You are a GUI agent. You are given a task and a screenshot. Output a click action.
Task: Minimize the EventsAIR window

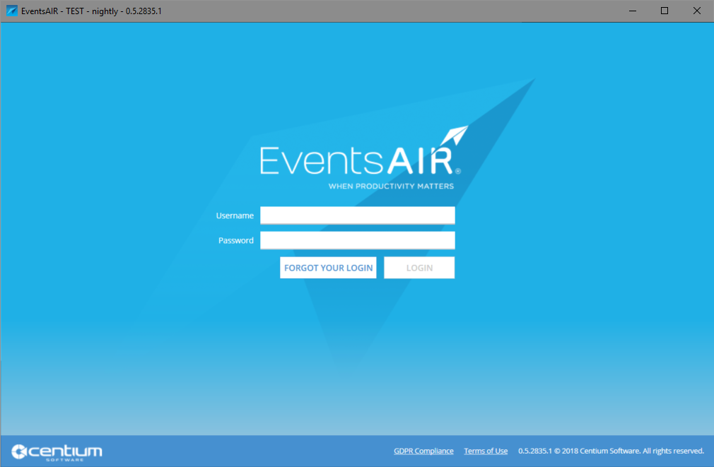633,11
